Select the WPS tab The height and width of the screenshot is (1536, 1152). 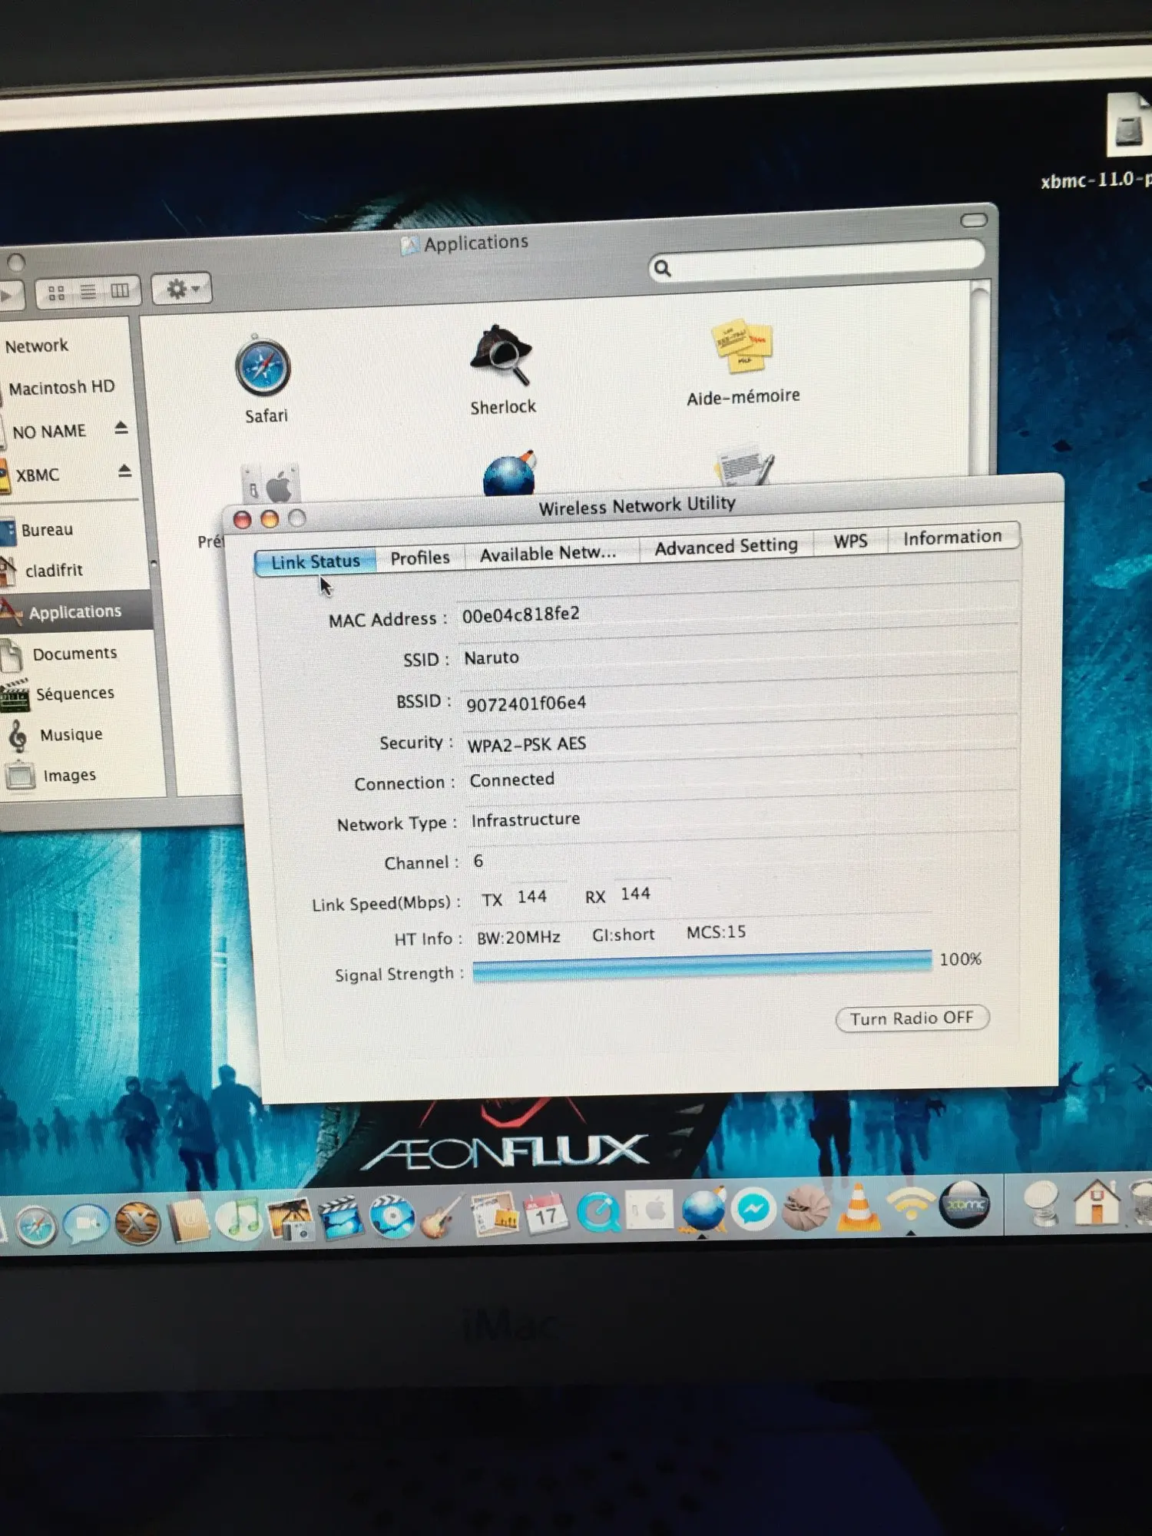[850, 541]
